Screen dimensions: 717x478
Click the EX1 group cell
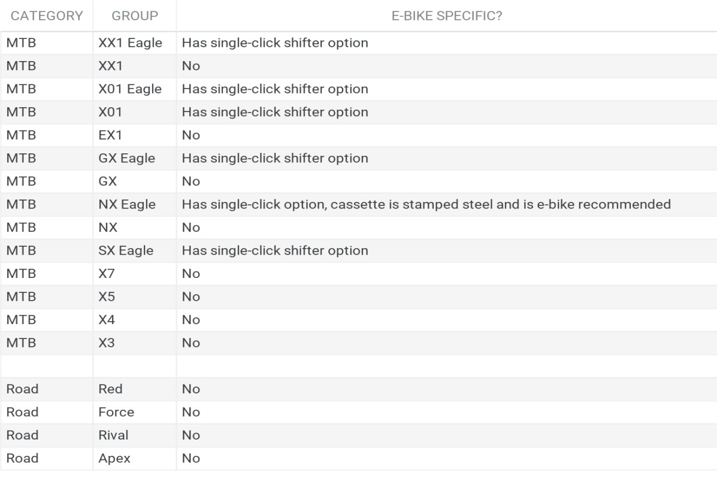tap(135, 135)
